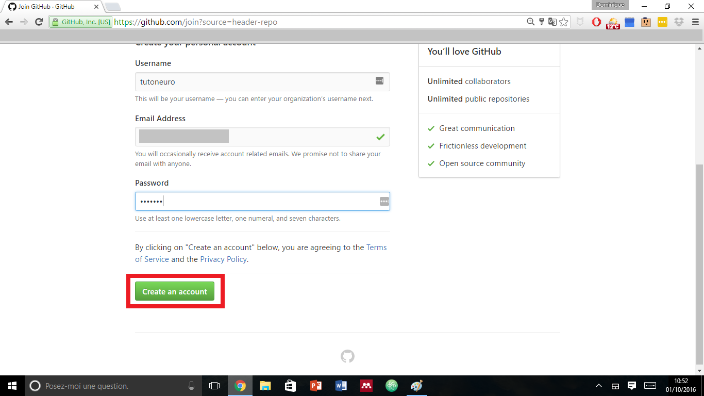Open Word from the taskbar
This screenshot has width=704, height=396.
(341, 386)
